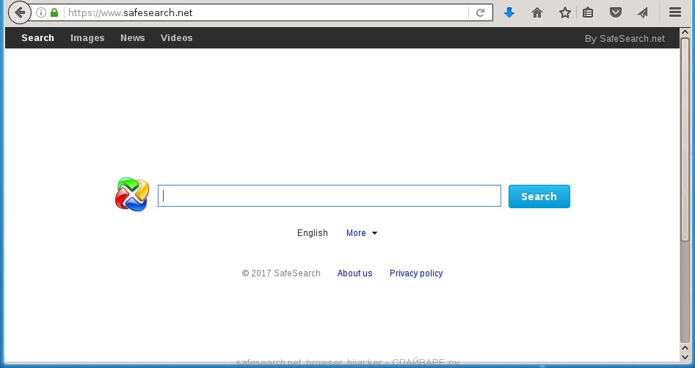Switch to the Images tab
695x368 pixels.
87,38
